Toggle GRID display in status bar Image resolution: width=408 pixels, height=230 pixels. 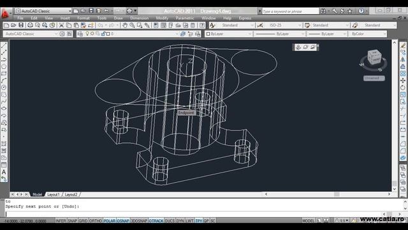pyautogui.click(x=83, y=220)
